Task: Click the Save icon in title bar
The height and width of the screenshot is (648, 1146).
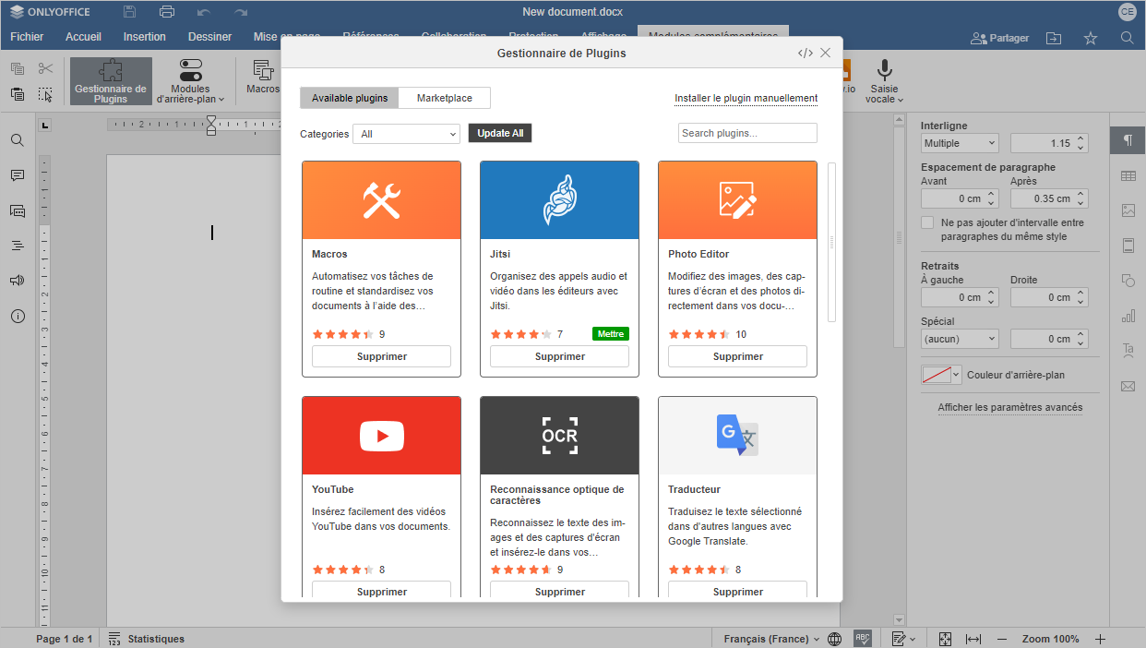Action: (x=129, y=12)
